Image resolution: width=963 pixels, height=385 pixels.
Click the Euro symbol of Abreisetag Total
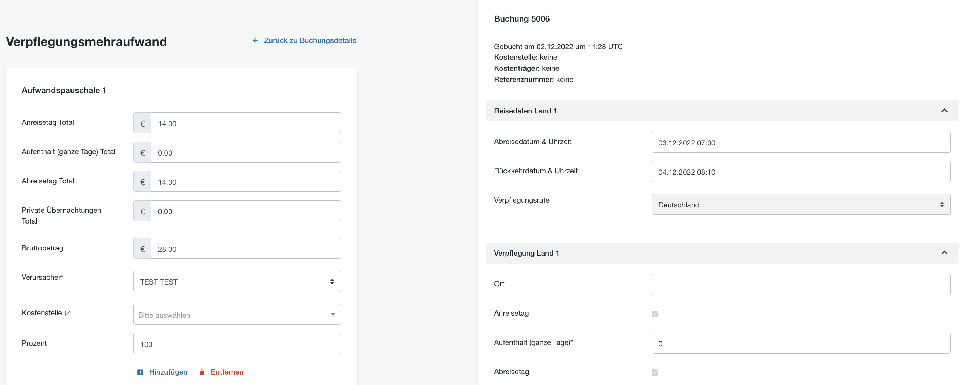[142, 182]
